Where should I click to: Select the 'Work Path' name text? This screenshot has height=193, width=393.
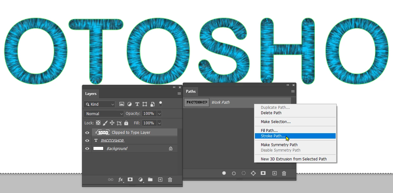(220, 103)
